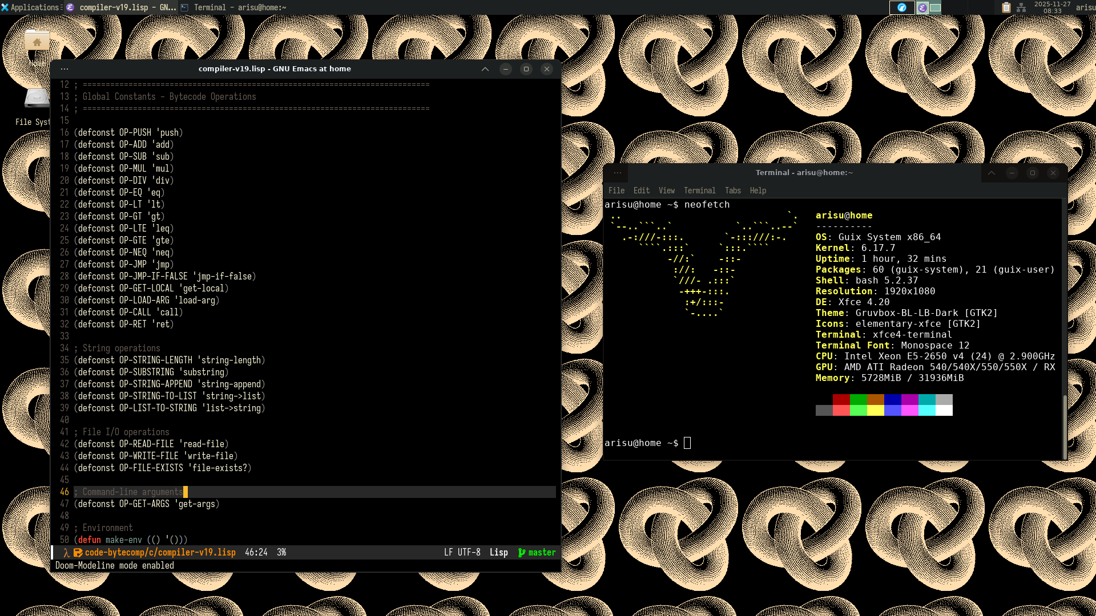
Task: Open the Emacs window menu dots button
Action: pos(65,69)
